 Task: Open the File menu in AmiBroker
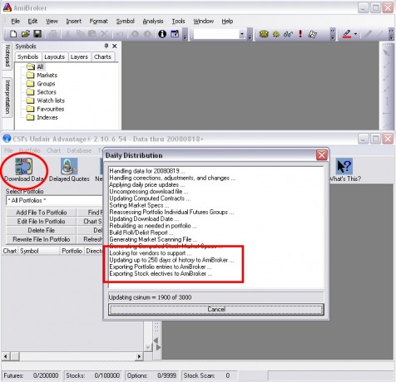15,21
